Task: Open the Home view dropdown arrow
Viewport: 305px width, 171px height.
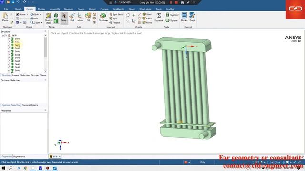Action: coord(27,15)
